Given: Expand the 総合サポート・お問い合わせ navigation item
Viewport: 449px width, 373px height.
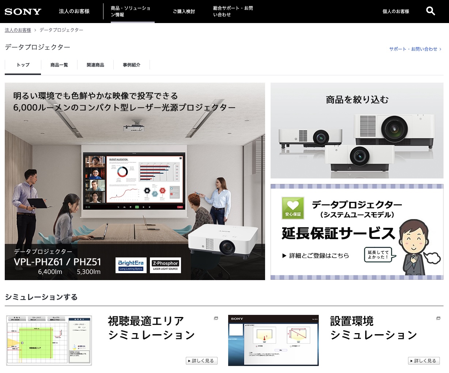Looking at the screenshot, I should [x=233, y=11].
